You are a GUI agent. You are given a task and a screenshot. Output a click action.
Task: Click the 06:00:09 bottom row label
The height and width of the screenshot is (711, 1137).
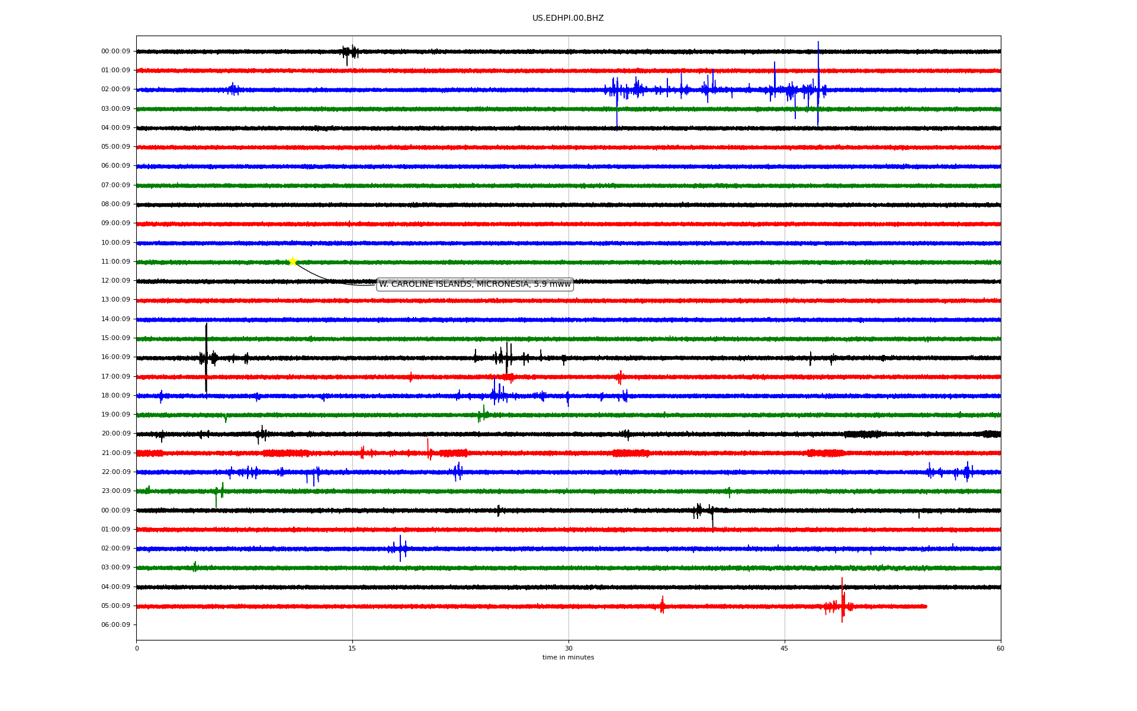[115, 625]
